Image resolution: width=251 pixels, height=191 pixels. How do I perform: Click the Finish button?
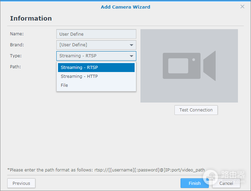pyautogui.click(x=194, y=183)
